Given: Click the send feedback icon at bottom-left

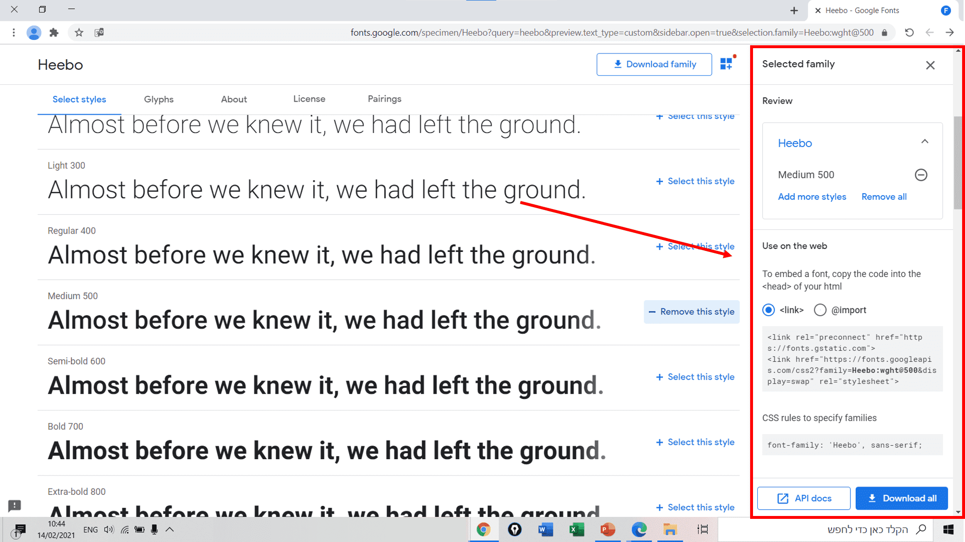Looking at the screenshot, I should click(14, 505).
